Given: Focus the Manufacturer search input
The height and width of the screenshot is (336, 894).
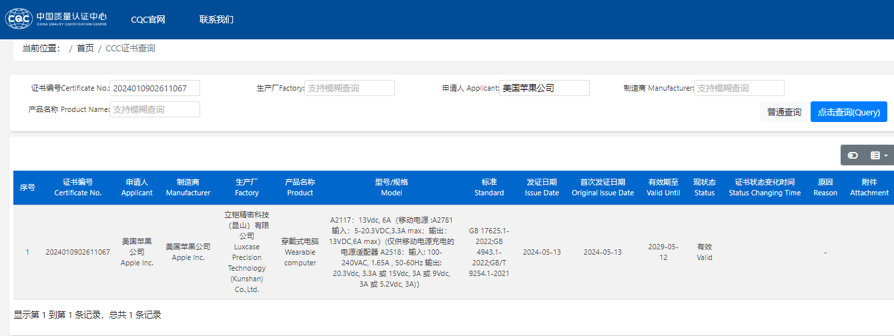Looking at the screenshot, I should coord(739,88).
